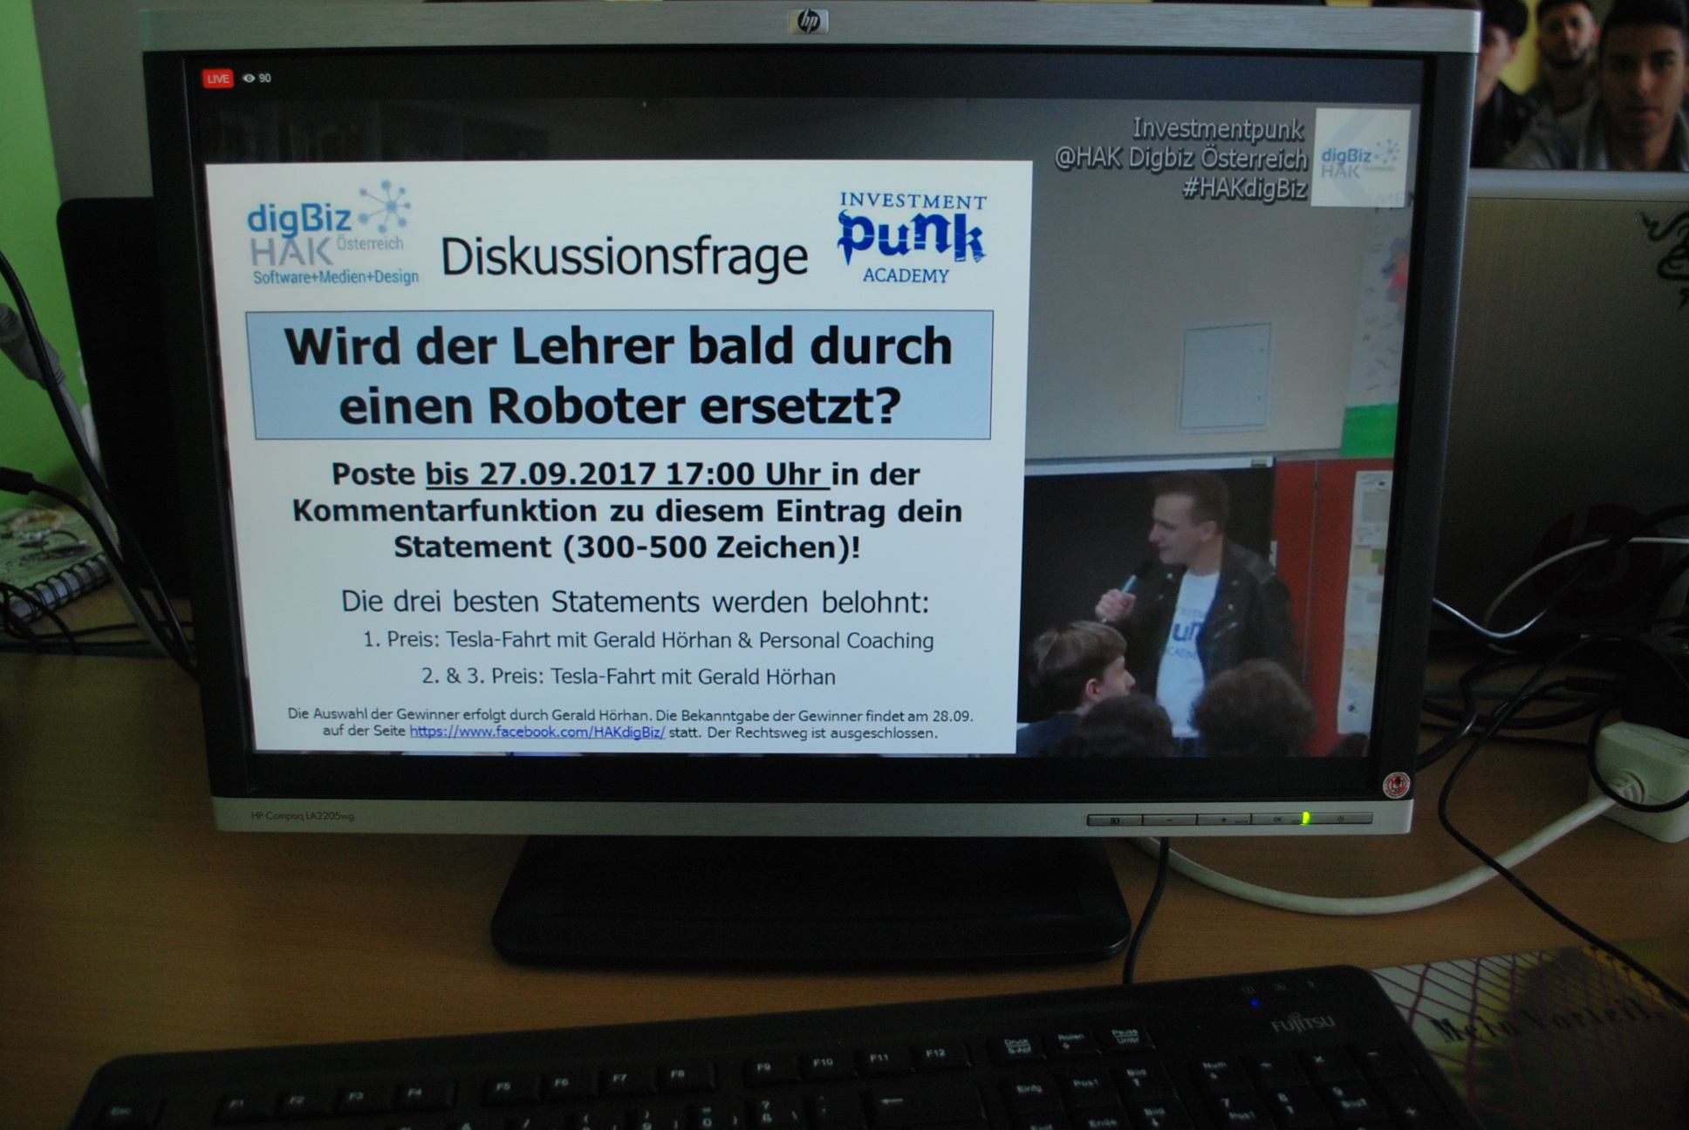Click the Investment Punk Academy logo
Image resolution: width=1689 pixels, height=1130 pixels.
pos(911,238)
